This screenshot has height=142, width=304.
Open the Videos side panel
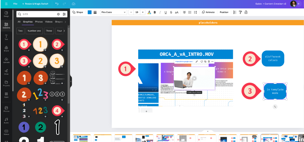(6, 132)
